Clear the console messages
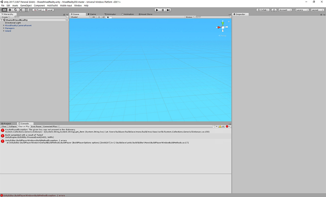326x197 pixels. [4, 126]
